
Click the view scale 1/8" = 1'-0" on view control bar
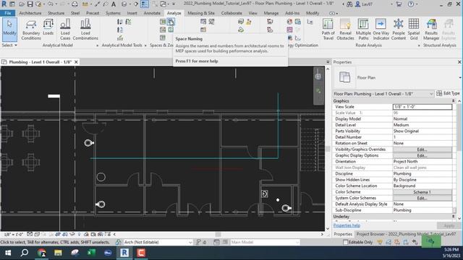click(13, 234)
